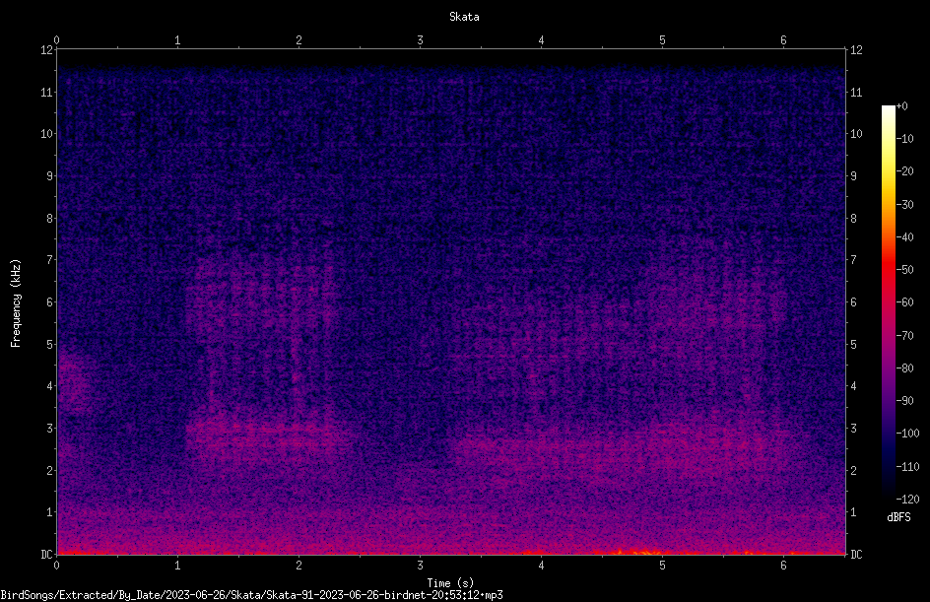This screenshot has height=602, width=930.
Task: Click the '-120' color scale value
Action: [907, 499]
